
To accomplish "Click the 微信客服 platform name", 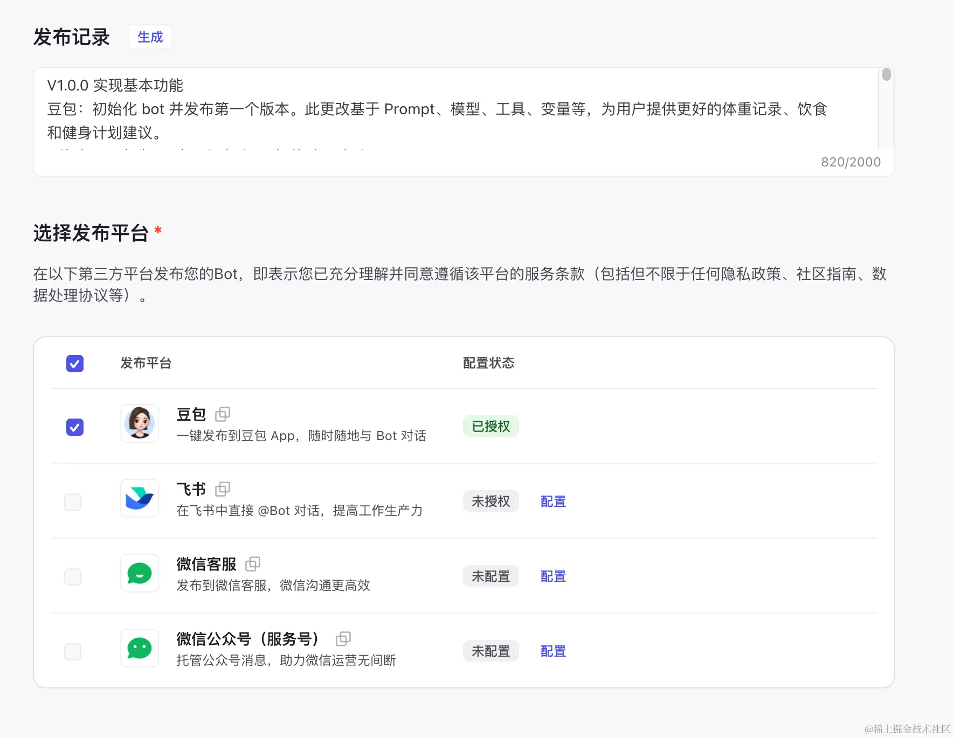I will (x=206, y=564).
